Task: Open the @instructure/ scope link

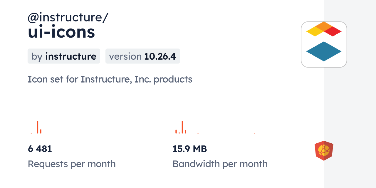Action: pos(68,18)
